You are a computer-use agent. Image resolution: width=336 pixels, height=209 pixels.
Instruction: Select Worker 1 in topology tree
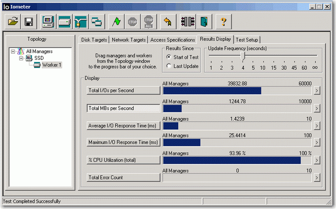52,65
